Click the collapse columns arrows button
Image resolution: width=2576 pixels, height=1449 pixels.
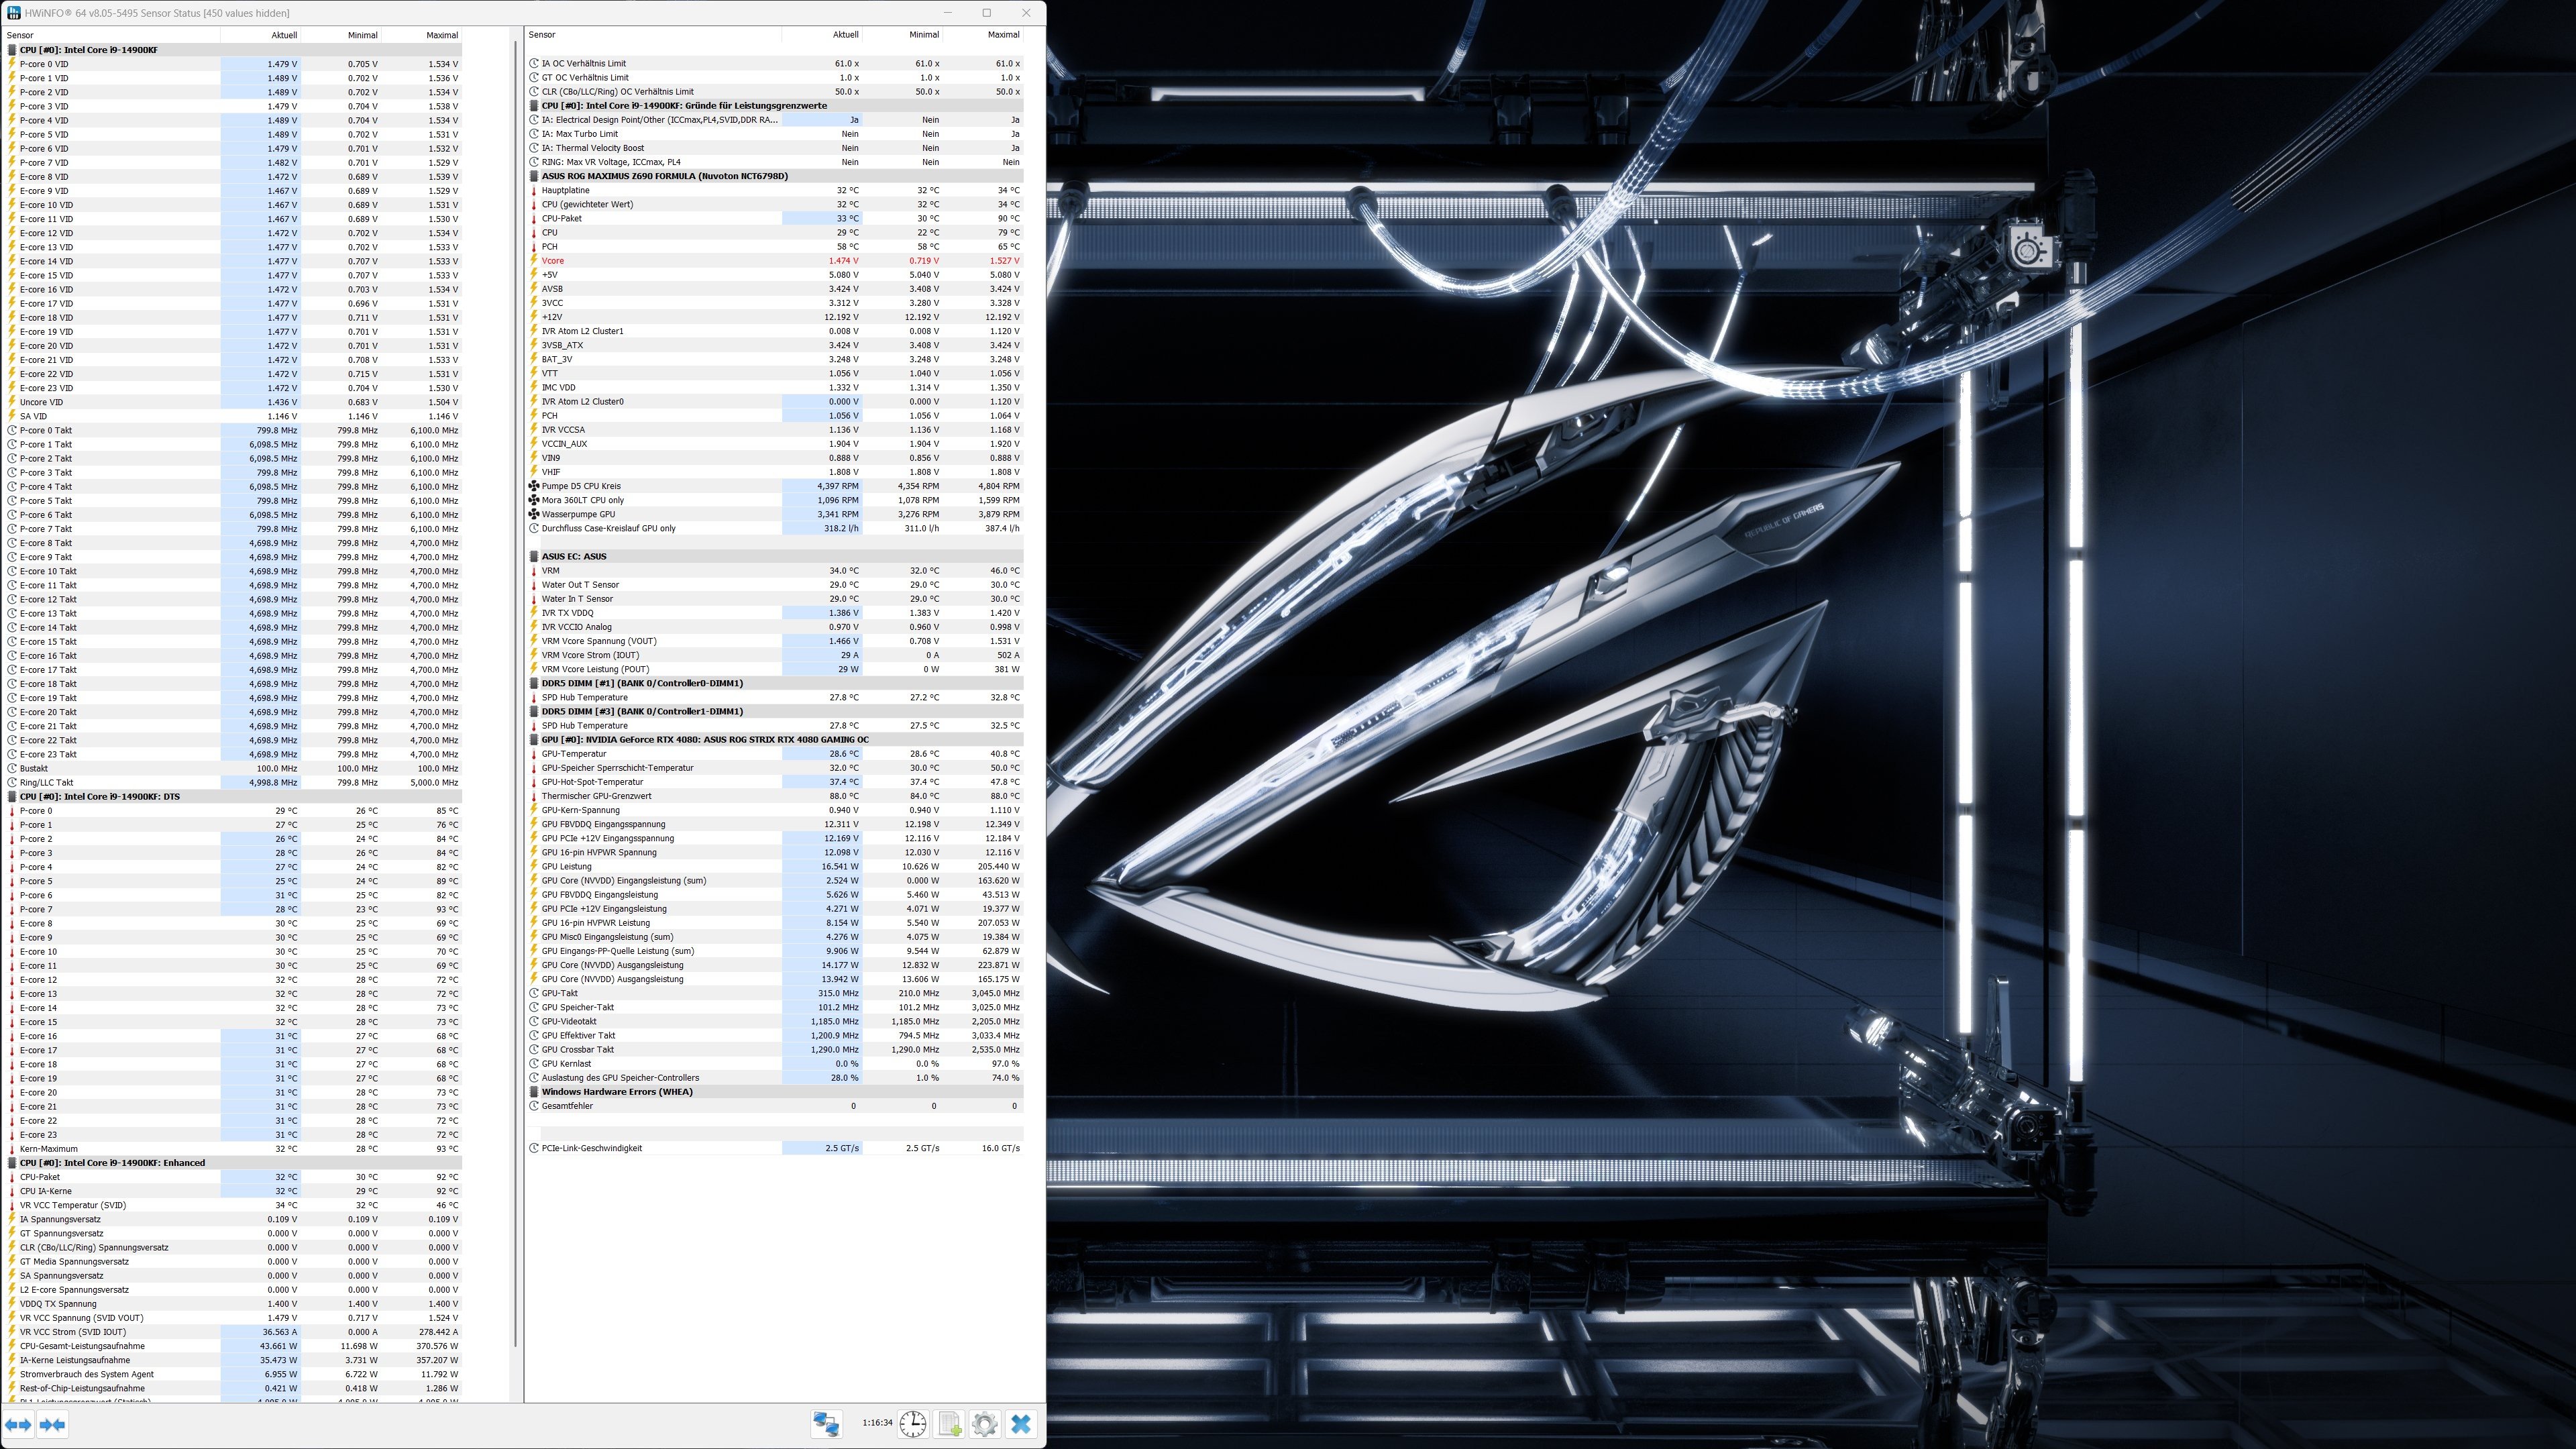(x=53, y=1424)
